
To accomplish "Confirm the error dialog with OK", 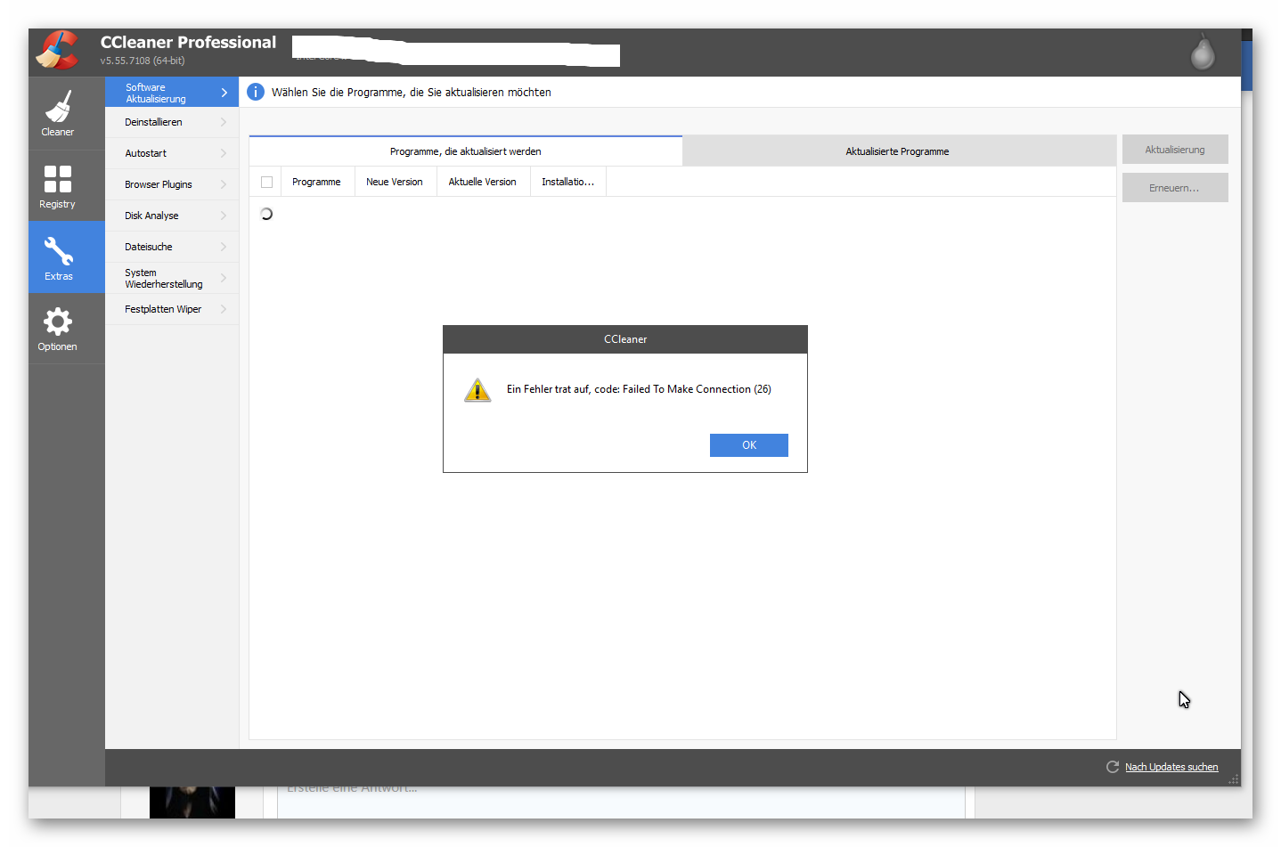I will pos(749,445).
